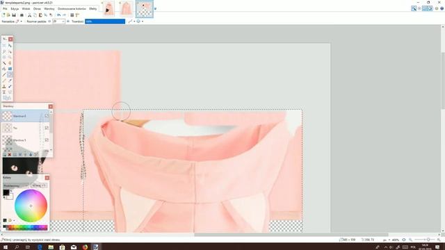Click the Save icon in toolbar

pos(14,15)
